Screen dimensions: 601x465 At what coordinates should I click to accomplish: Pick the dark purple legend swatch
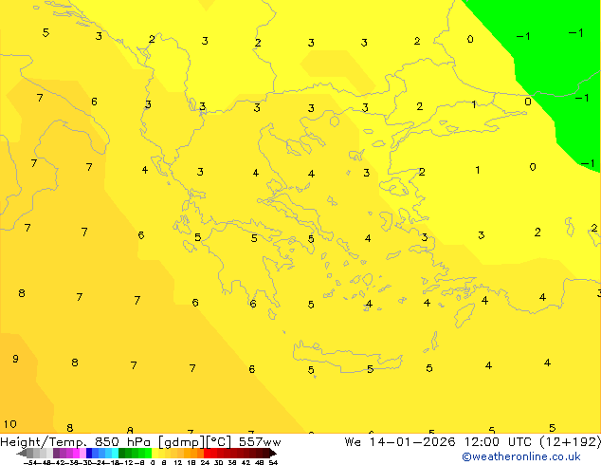coord(56,453)
